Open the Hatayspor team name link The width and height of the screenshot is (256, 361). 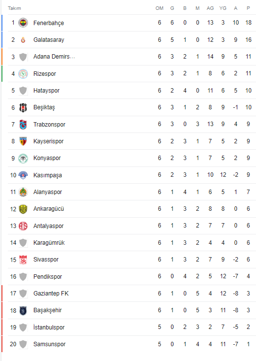click(46, 91)
